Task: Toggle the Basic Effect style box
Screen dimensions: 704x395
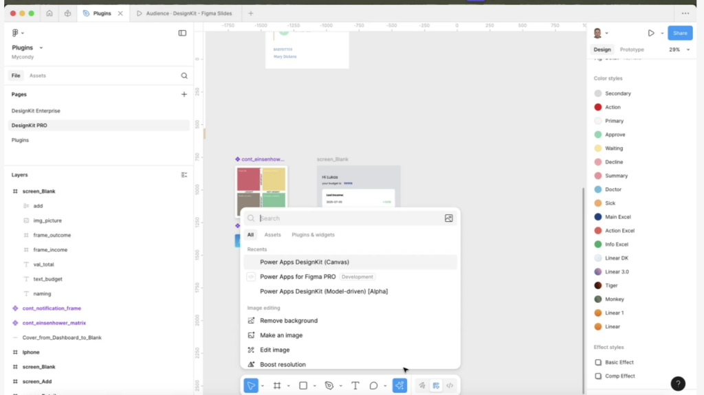Action: pos(598,362)
